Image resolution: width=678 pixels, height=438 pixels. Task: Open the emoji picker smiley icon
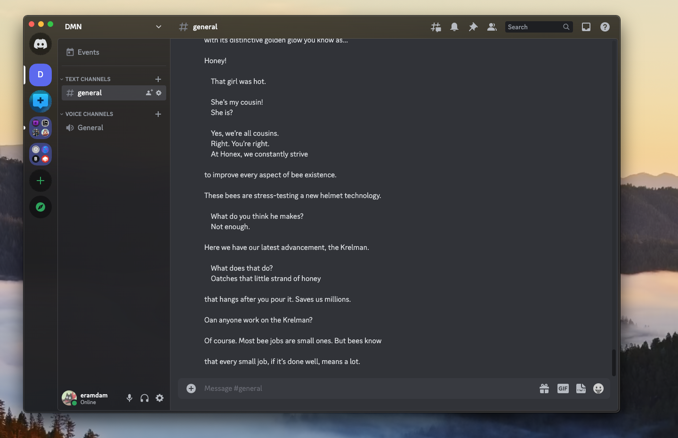click(598, 388)
